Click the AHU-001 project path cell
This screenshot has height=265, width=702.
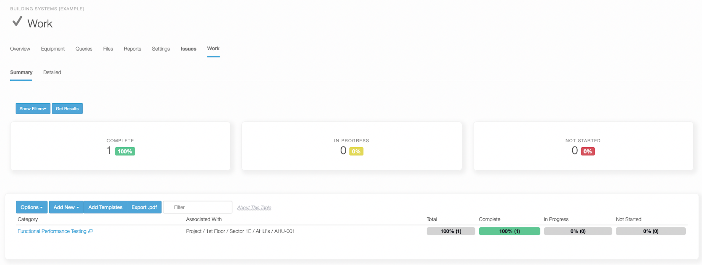(x=240, y=231)
